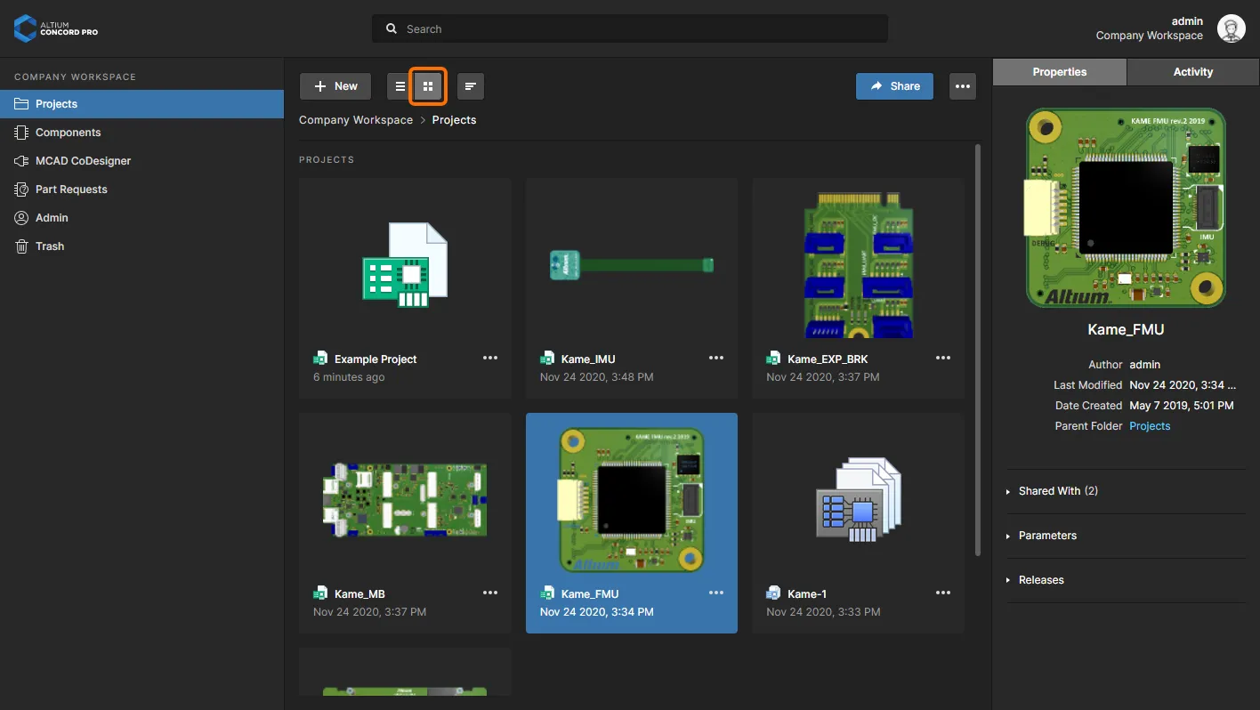1260x710 pixels.
Task: Open the Kame-1 more options
Action: coord(943,593)
